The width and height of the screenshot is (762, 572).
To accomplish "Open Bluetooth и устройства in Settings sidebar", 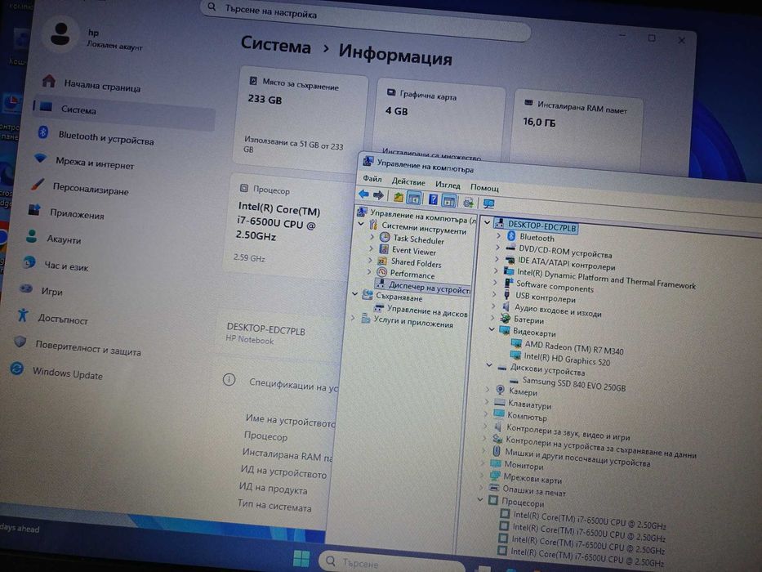I will click(x=96, y=136).
